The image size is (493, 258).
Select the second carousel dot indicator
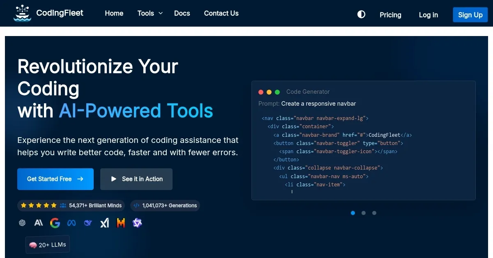point(363,213)
